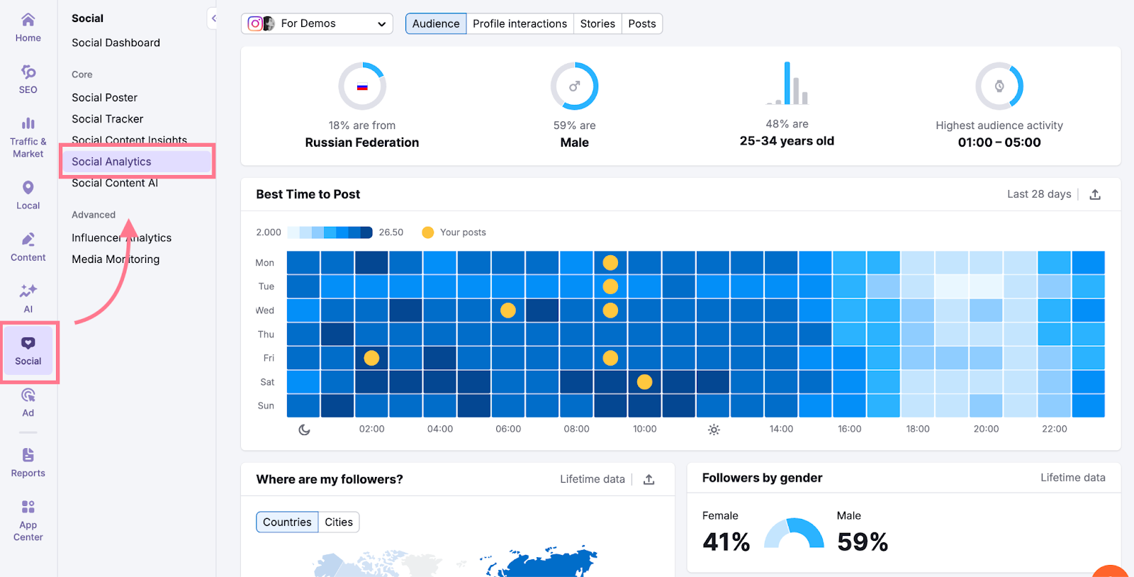Open Social Poster from the menu
The image size is (1134, 577).
(x=105, y=98)
